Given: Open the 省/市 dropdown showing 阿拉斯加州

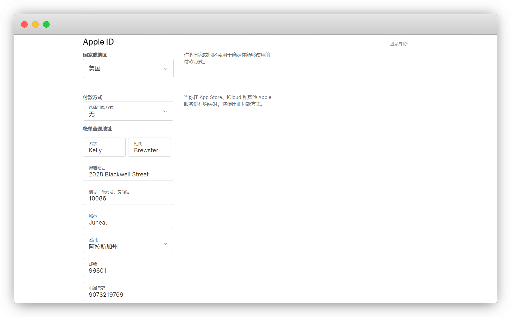Looking at the screenshot, I should pyautogui.click(x=128, y=243).
